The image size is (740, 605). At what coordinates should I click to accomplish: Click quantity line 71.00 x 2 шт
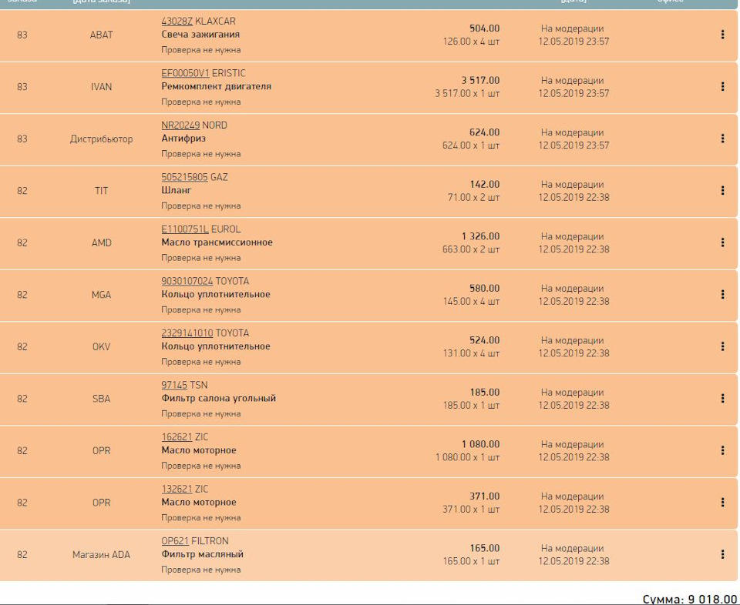473,197
